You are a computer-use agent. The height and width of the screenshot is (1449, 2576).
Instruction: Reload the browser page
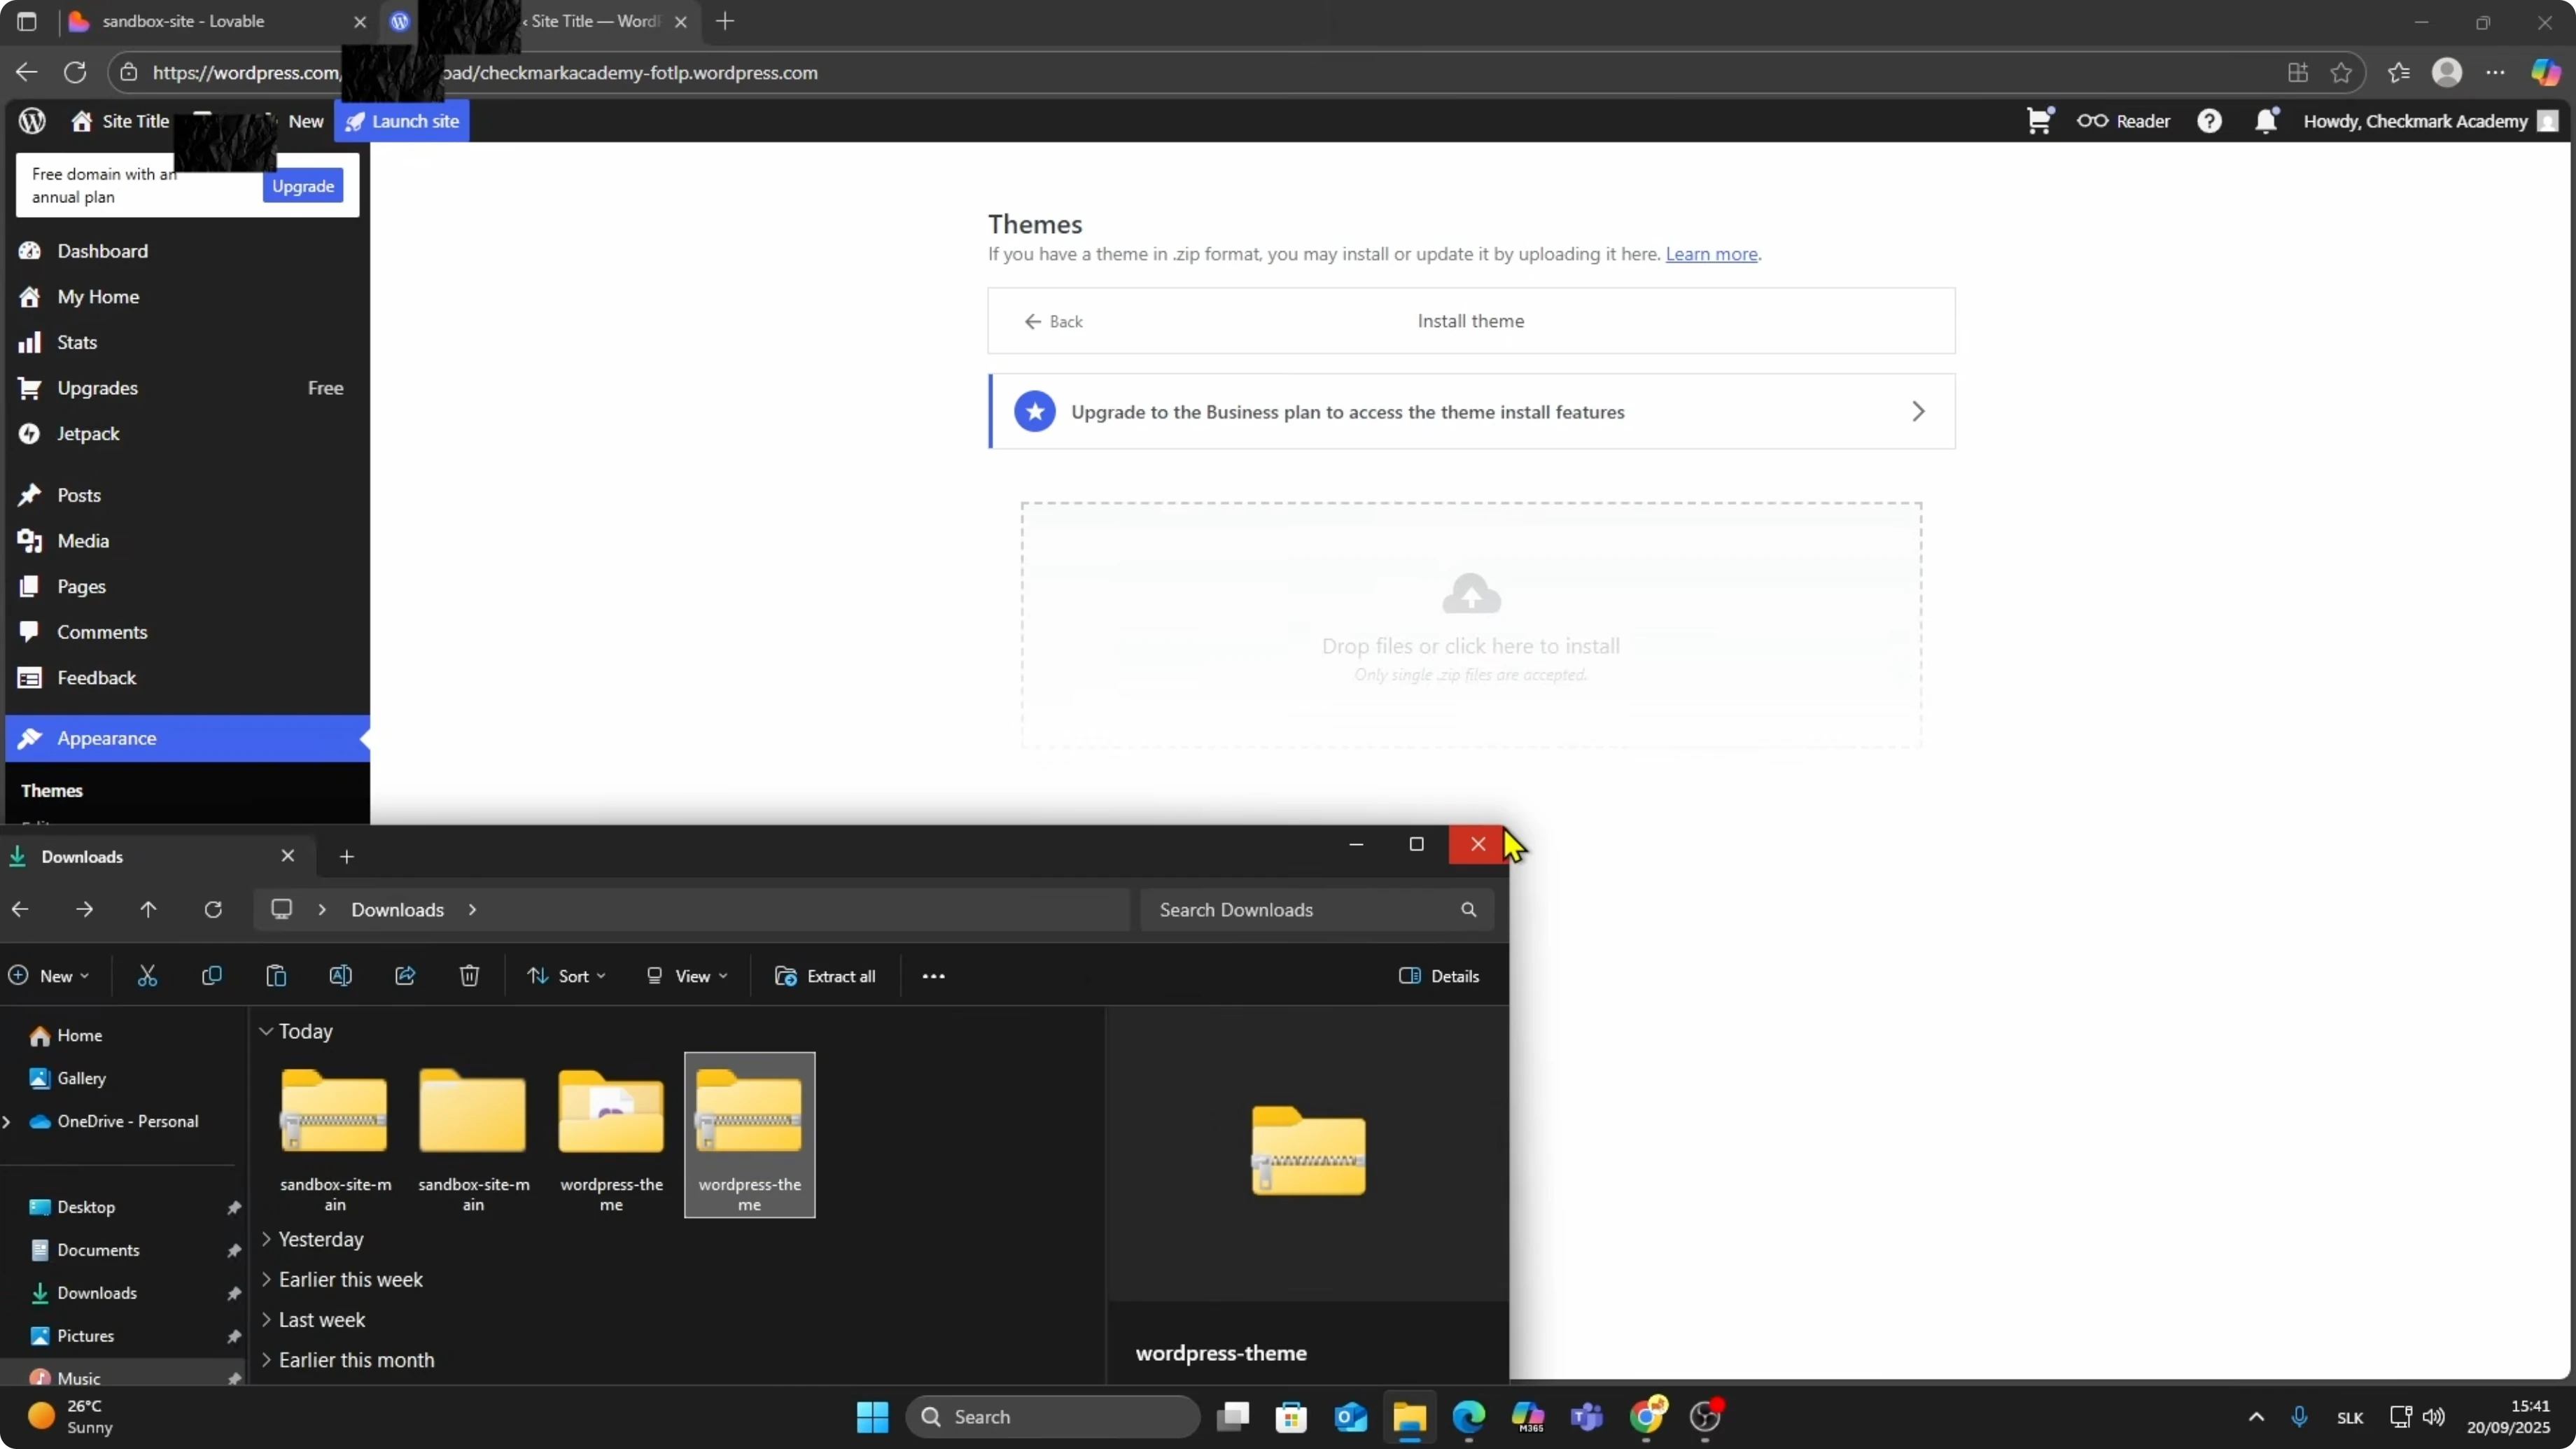click(x=75, y=72)
